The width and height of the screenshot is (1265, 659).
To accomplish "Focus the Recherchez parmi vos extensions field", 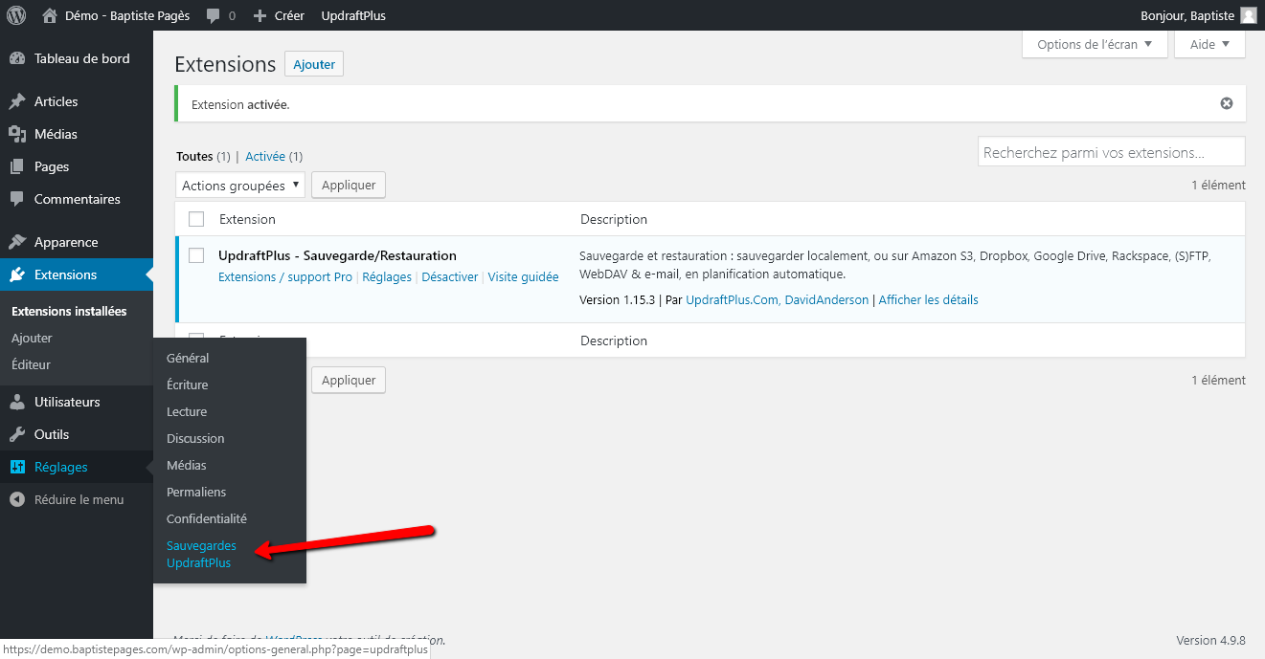I will [x=1112, y=152].
